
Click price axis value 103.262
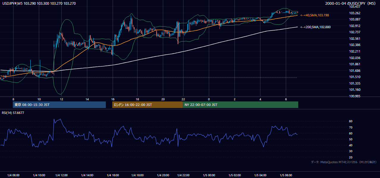[x=355, y=13]
